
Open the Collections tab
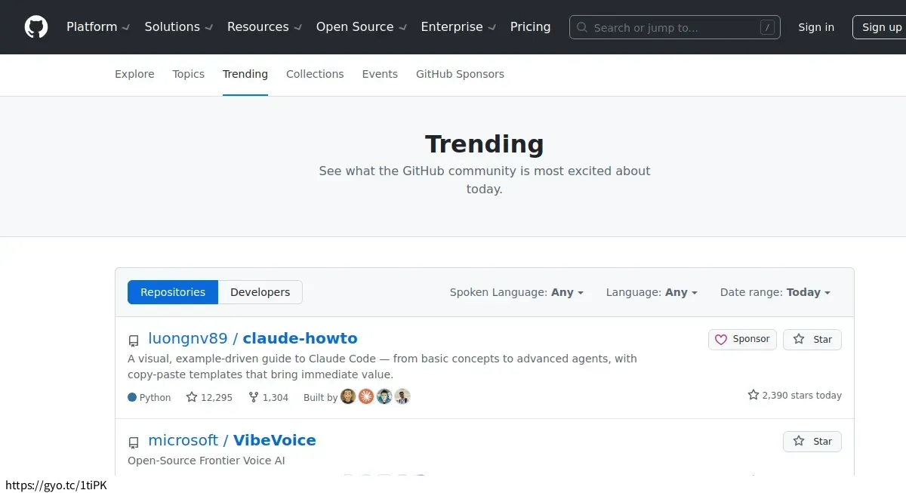[315, 74]
